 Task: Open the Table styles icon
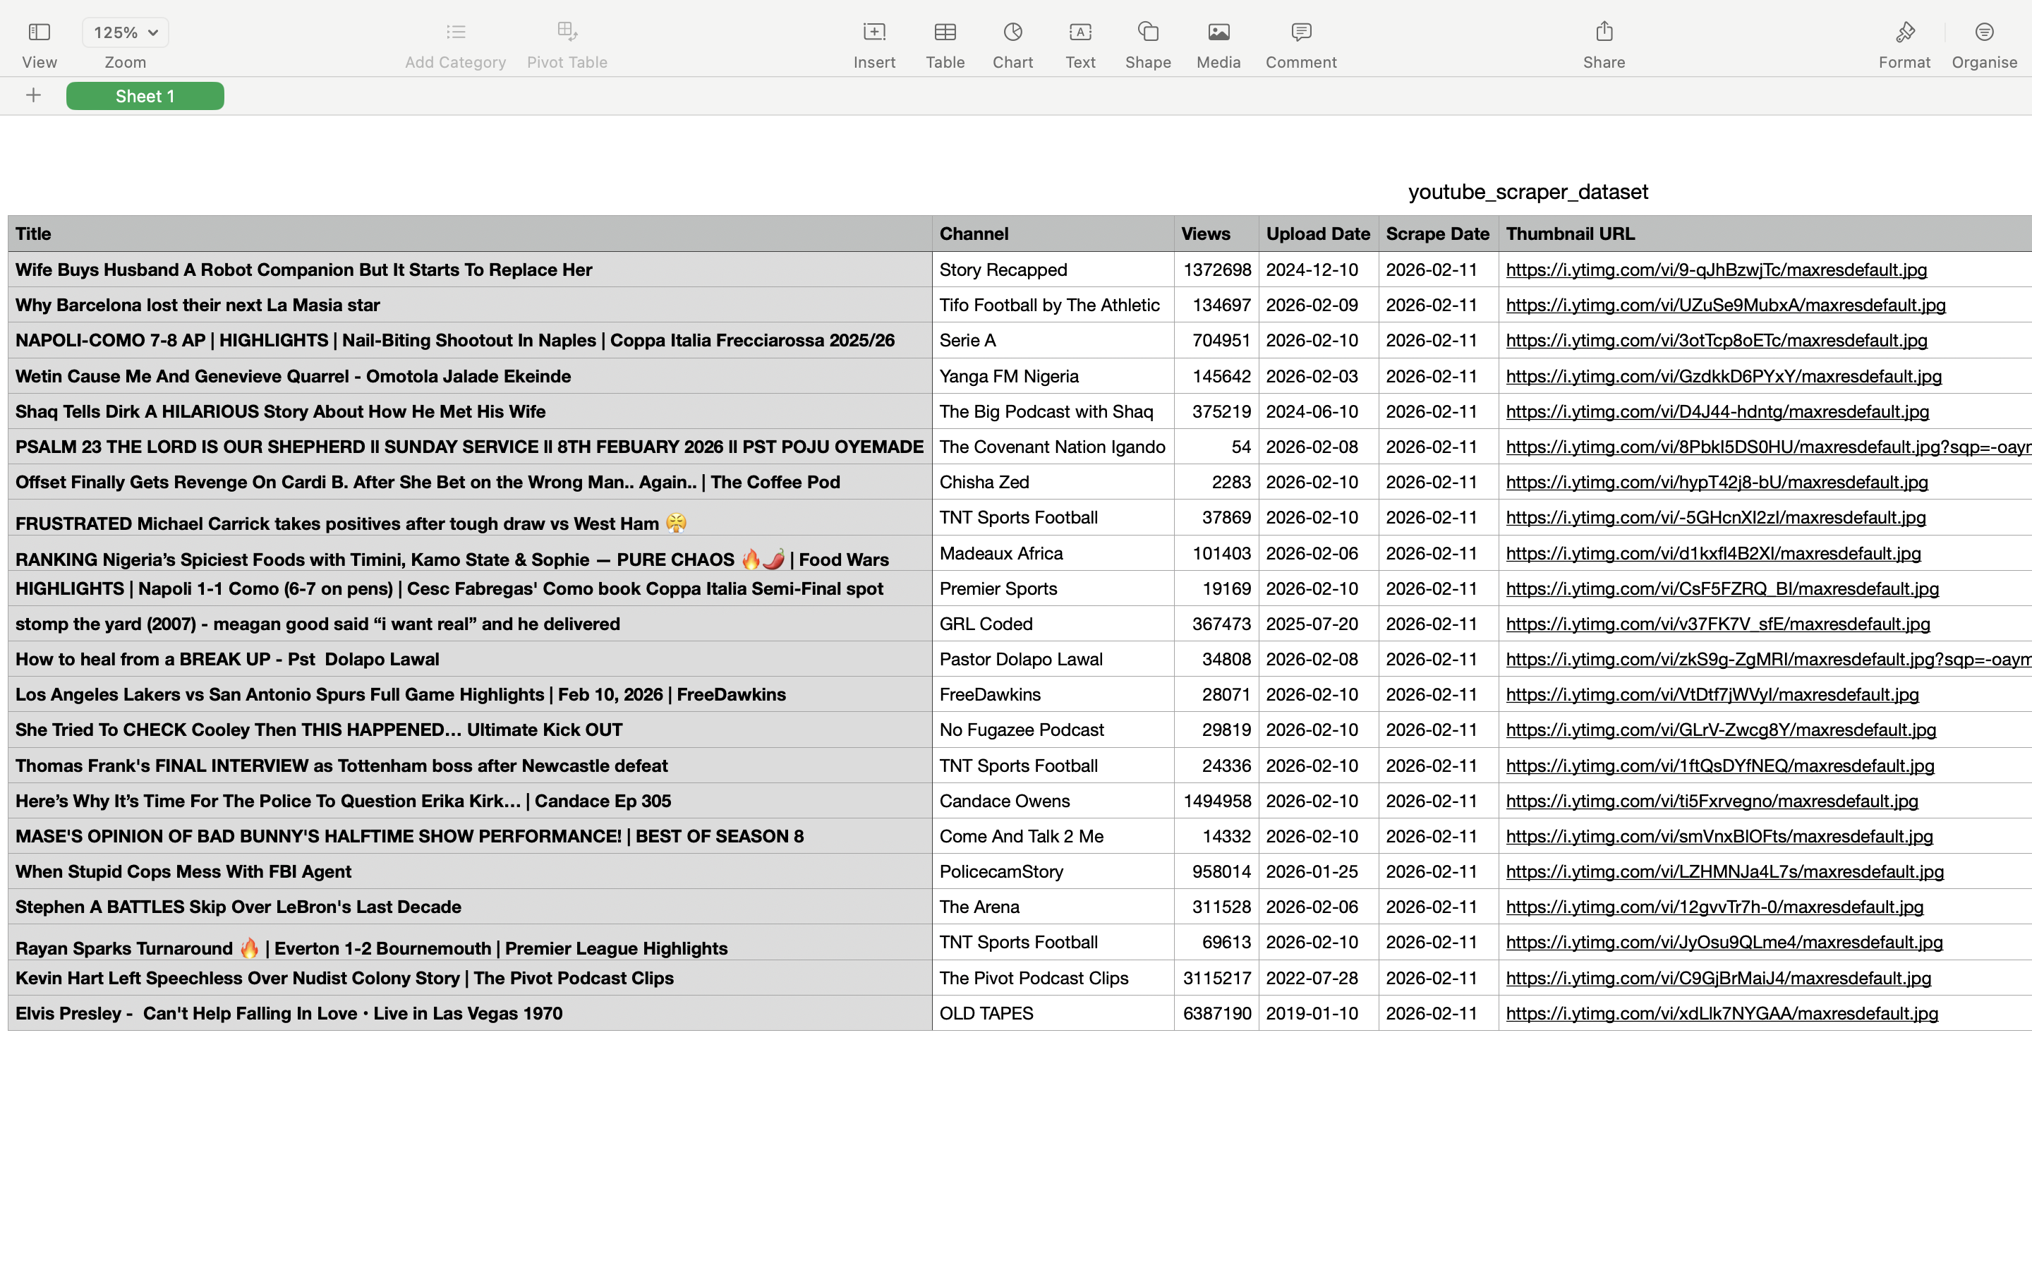point(945,32)
